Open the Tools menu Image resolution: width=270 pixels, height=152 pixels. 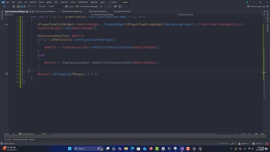click(73, 2)
